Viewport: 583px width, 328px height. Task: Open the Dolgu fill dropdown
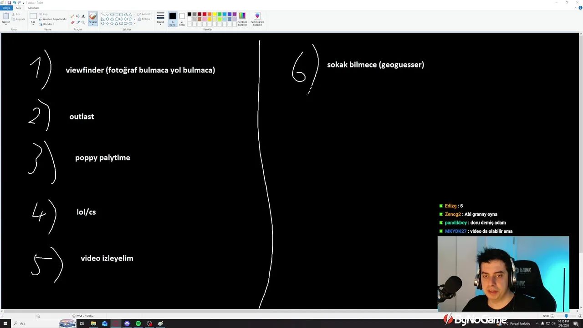pos(146,19)
